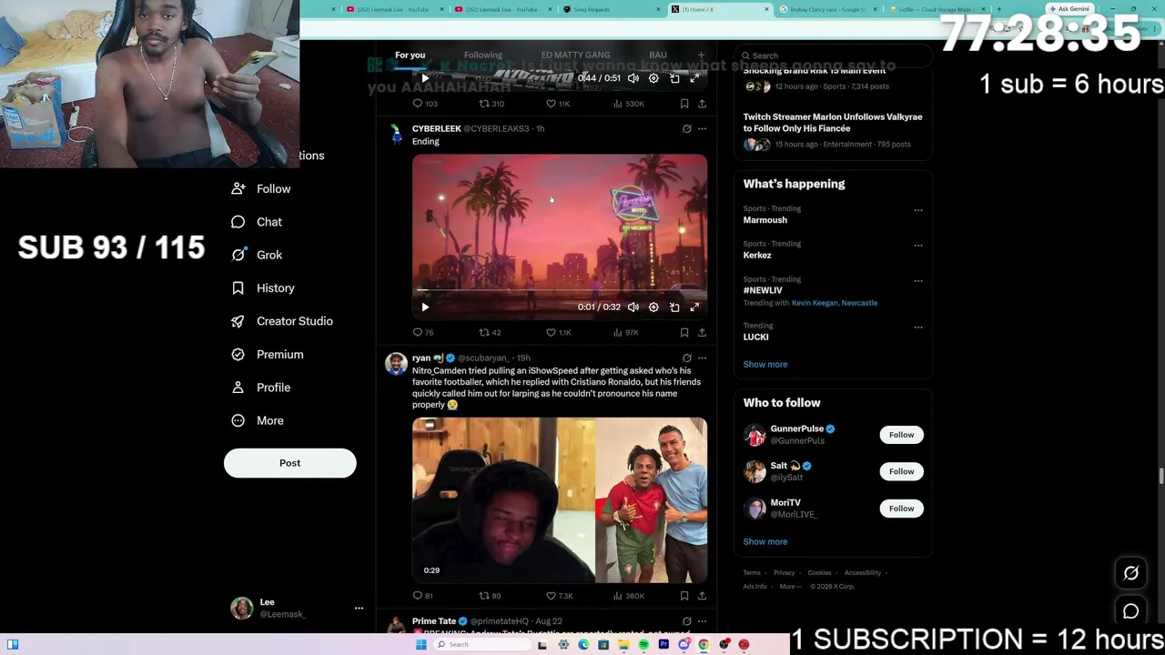Open options for the Marmoush trend
Viewport: 1165px width, 655px height.
coord(918,210)
